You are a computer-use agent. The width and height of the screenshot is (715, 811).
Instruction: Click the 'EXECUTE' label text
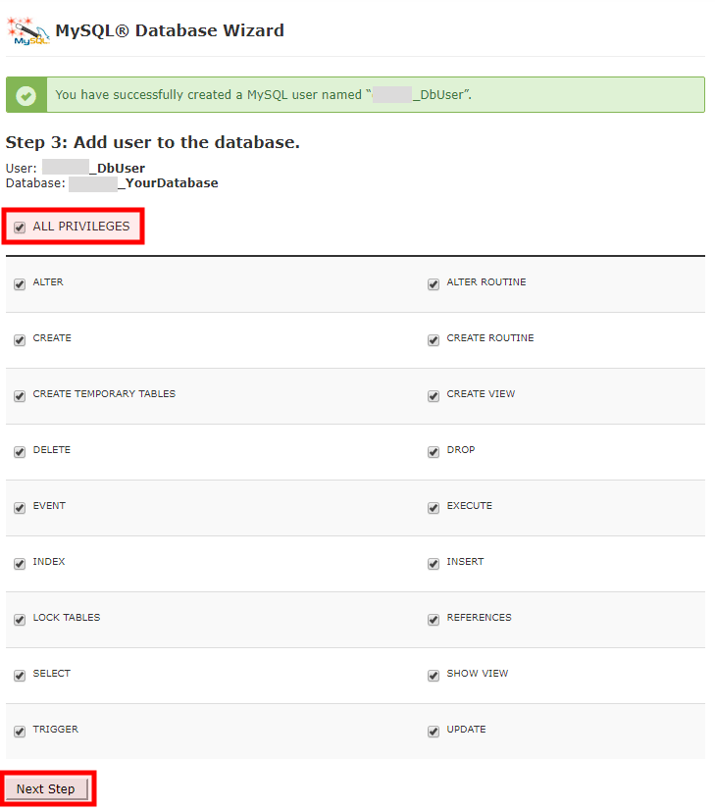469,506
